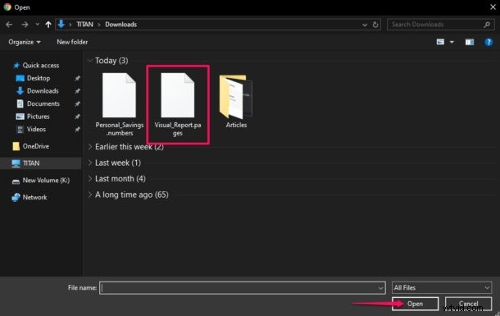500x316 pixels.
Task: Click the pin icon next to Downloads
Action: (x=77, y=91)
